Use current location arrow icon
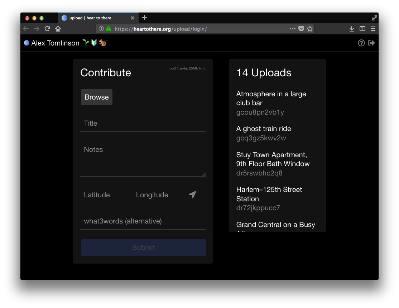Viewport: 399px width, 308px height. pos(192,195)
